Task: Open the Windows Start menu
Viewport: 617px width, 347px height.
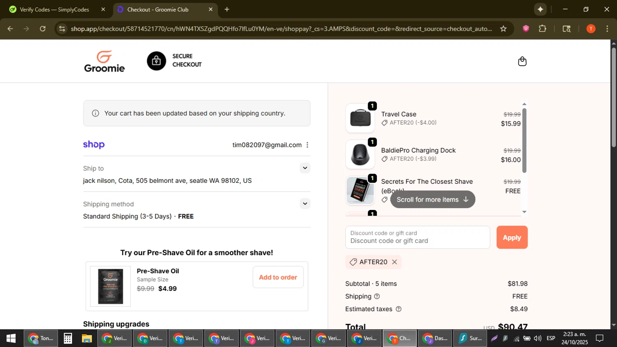Action: tap(11, 339)
